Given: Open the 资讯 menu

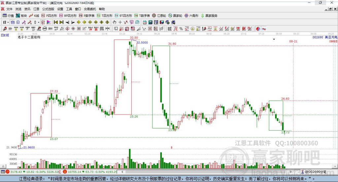Looking at the screenshot, I should (27, 9).
